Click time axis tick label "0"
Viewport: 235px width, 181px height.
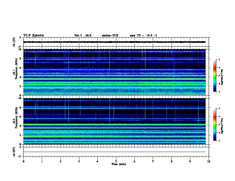tap(23, 161)
